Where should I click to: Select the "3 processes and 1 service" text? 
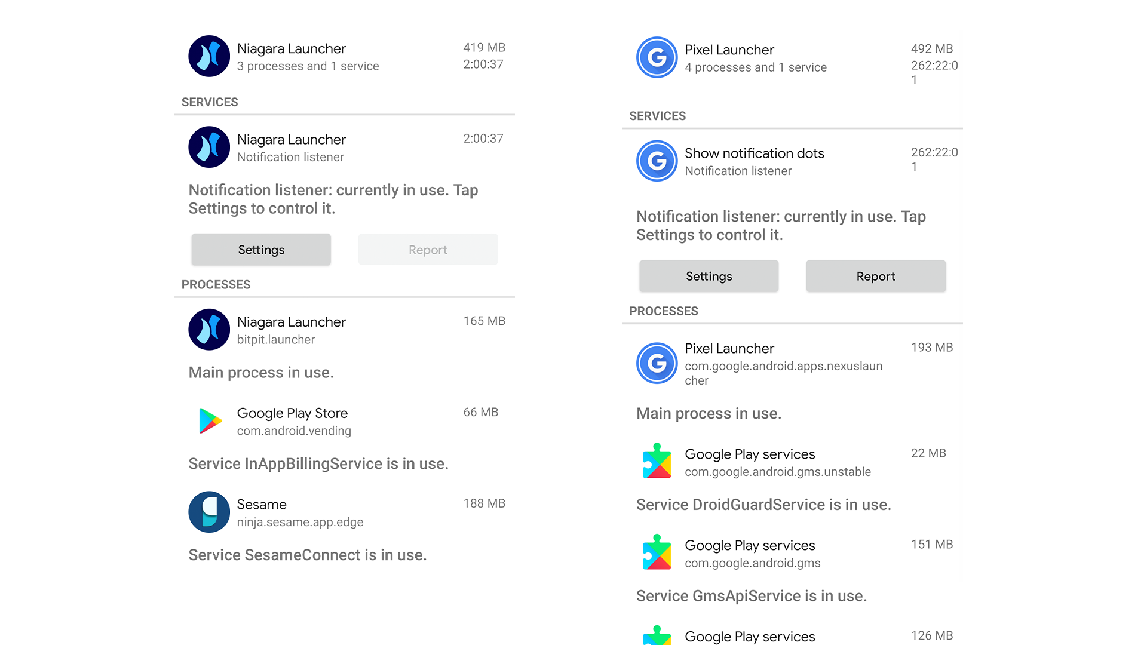coord(308,66)
